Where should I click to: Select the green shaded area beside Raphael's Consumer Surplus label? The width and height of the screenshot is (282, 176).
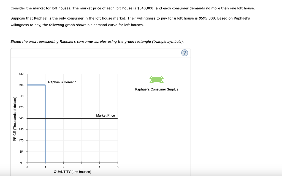(x=156, y=79)
